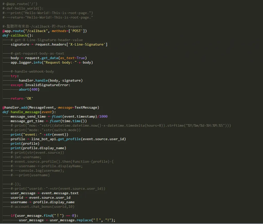Click '@handler.add(MessageEvent, message=TextMessage)' line
The width and height of the screenshot is (263, 224).
(x=51, y=107)
